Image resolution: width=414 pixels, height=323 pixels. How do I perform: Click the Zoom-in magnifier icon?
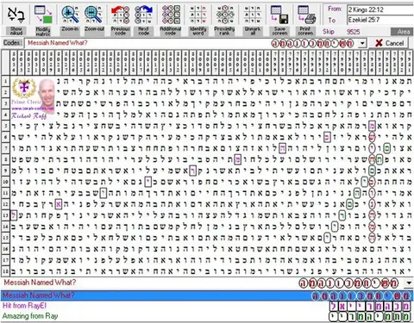click(x=70, y=15)
